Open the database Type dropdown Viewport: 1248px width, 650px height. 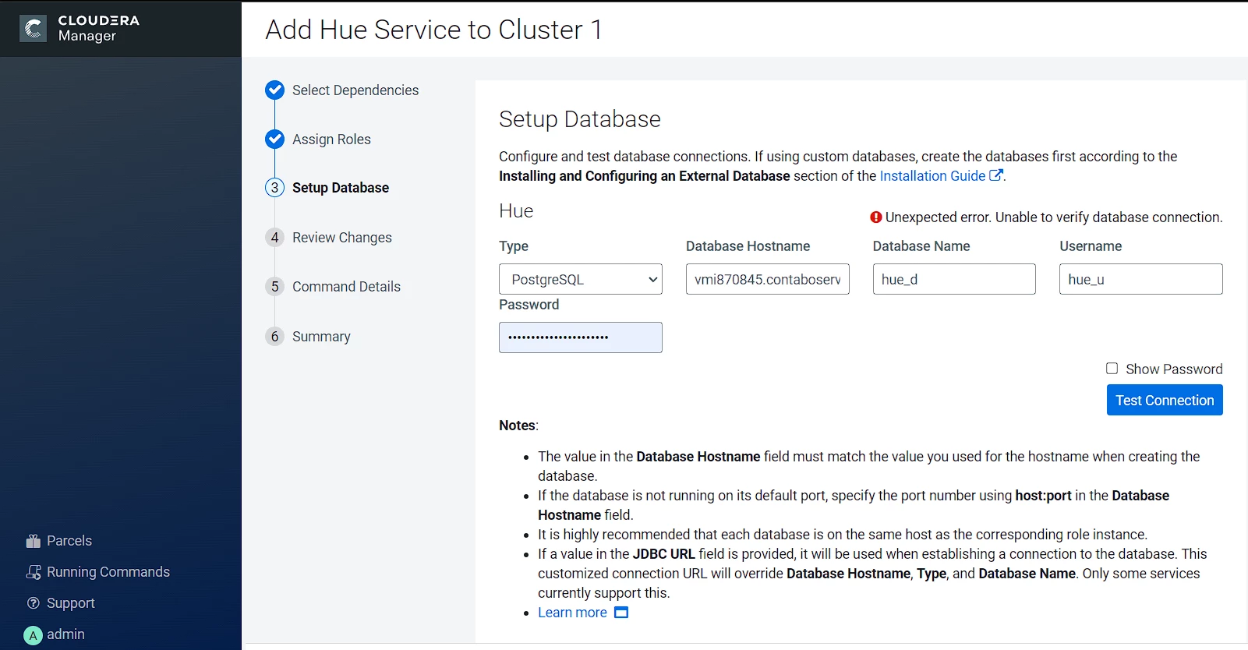(581, 279)
